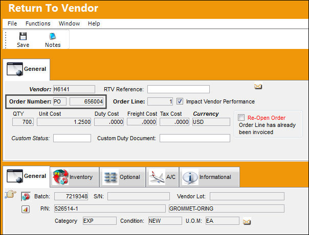
Task: Click the QTY field showing 700
Action: [23, 122]
